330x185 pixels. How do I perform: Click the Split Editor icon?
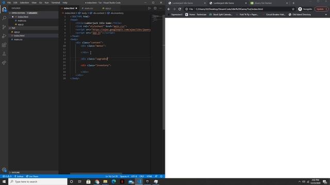click(x=155, y=8)
